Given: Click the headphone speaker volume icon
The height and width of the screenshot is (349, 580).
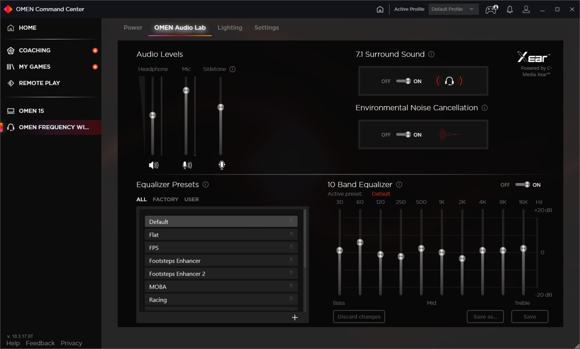Looking at the screenshot, I should (154, 165).
